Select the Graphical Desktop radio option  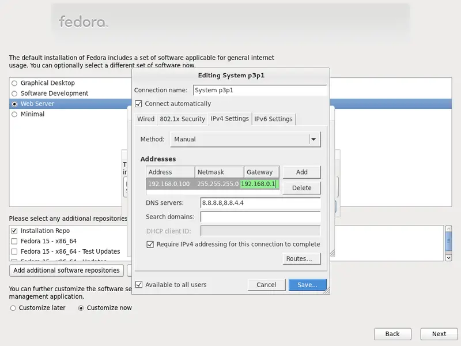14,83
